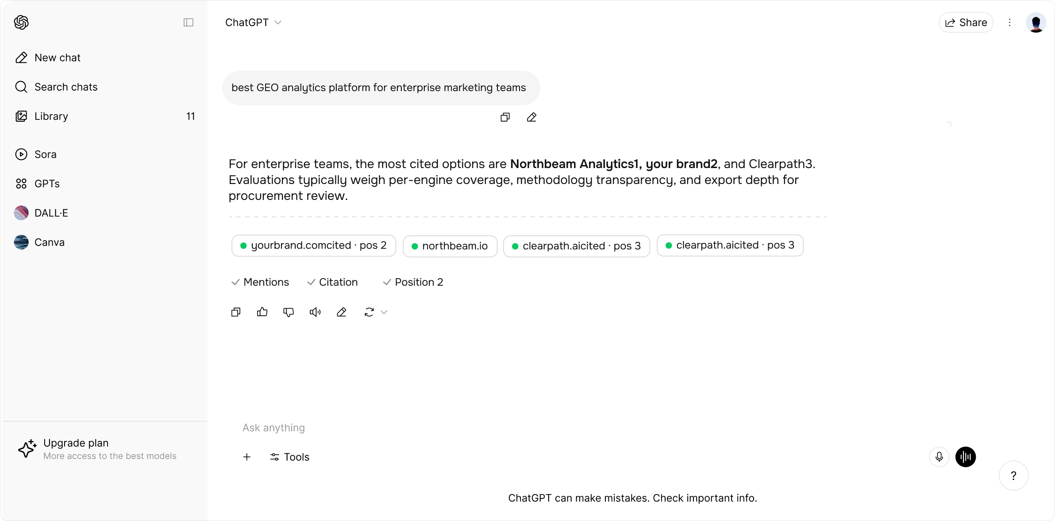This screenshot has height=521, width=1055.
Task: Open the northbeam.io source chip
Action: coord(450,246)
